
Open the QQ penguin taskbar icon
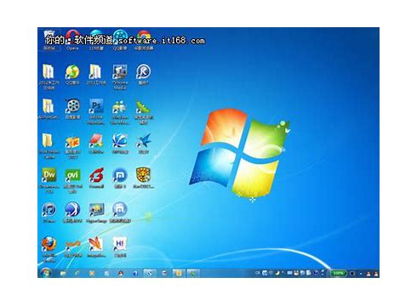(x=121, y=273)
